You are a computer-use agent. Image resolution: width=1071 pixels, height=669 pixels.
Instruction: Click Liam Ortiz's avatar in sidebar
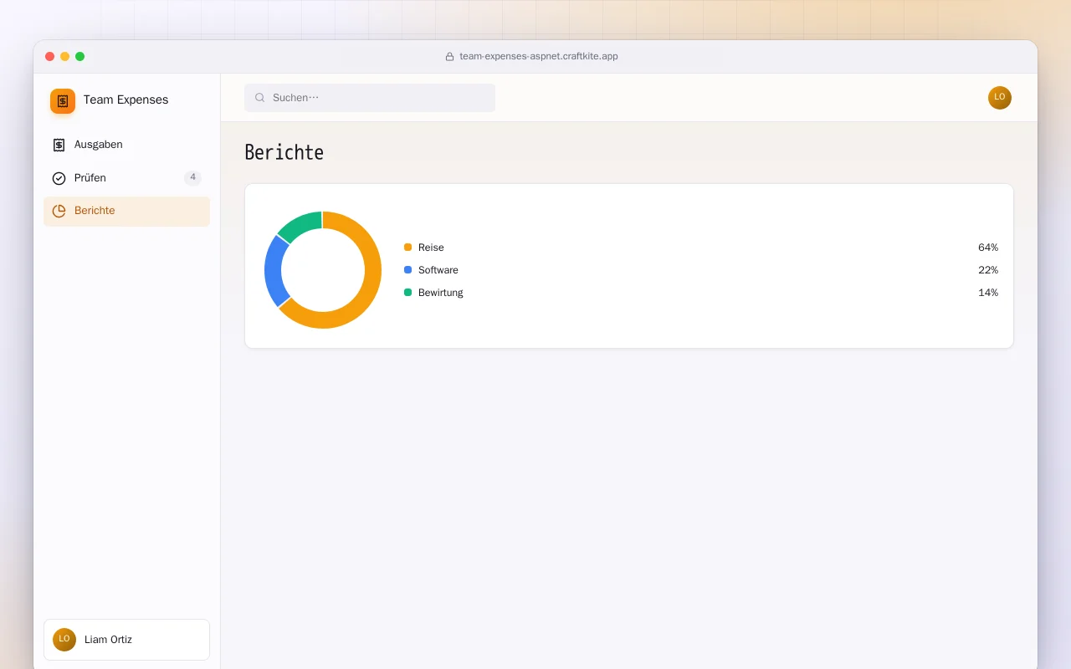pyautogui.click(x=64, y=640)
